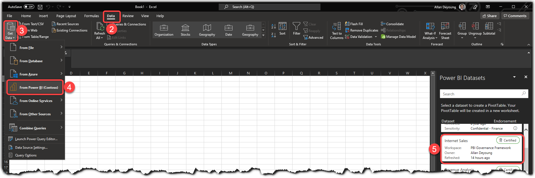
Task: Expand the formula bar chevron
Action: [x=529, y=53]
